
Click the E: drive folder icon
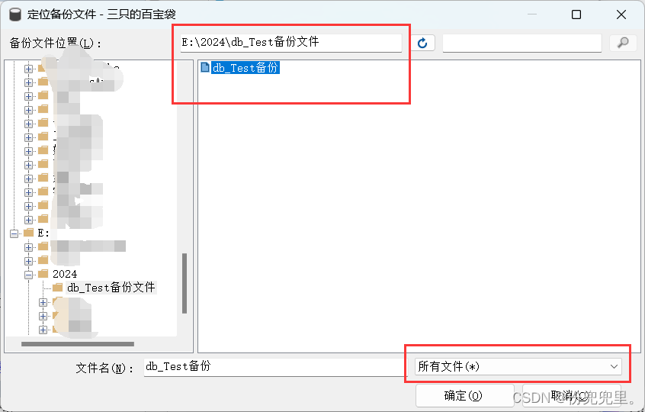pos(29,233)
